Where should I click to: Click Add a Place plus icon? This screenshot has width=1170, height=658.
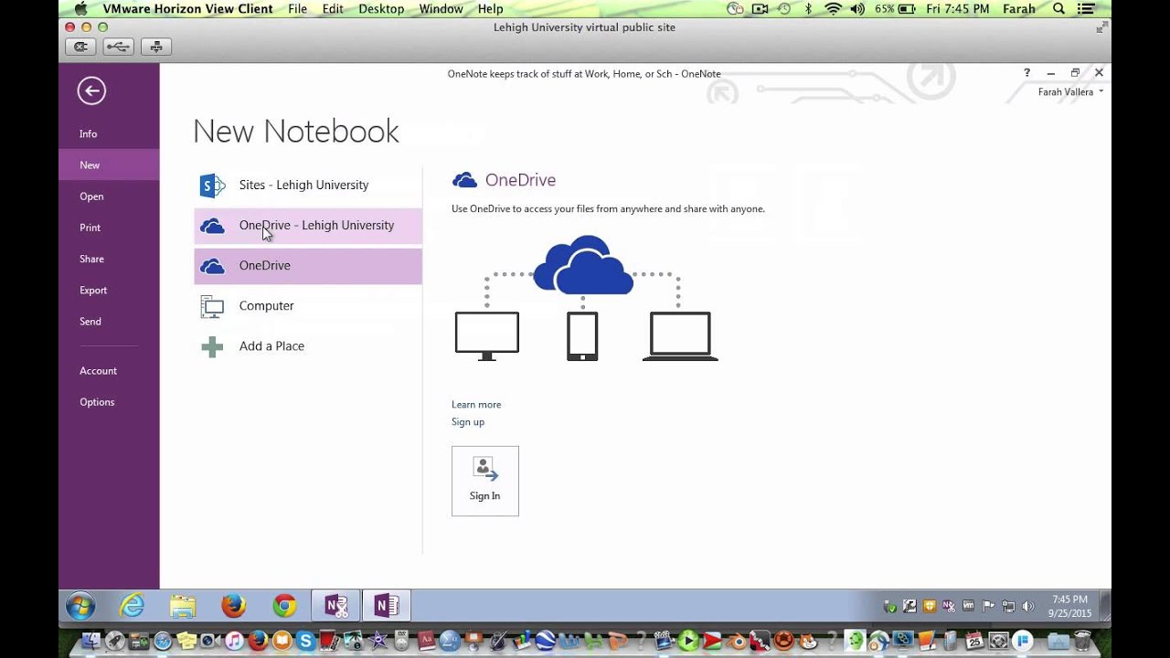pos(212,346)
